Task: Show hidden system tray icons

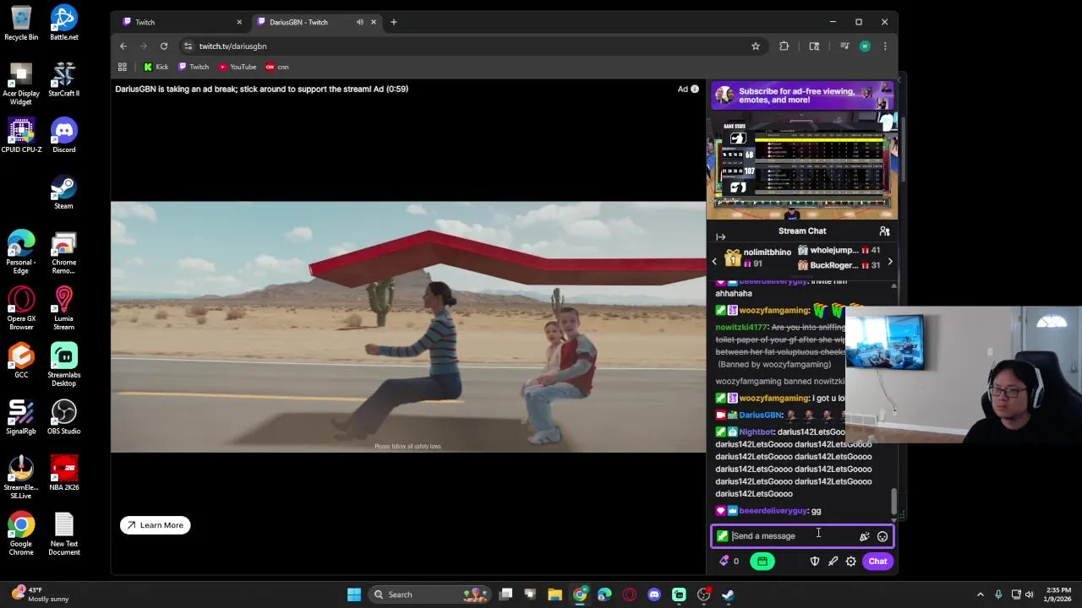Action: [x=981, y=594]
